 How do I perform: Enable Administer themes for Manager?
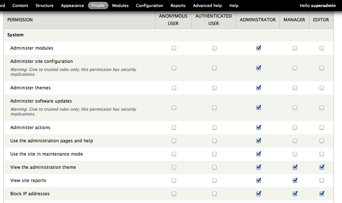[x=295, y=88]
